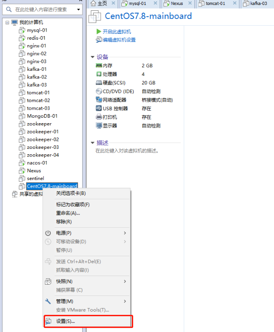This screenshot has height=332, width=274.
Task: Click the 处理器 processor icon
Action: pyautogui.click(x=99, y=74)
